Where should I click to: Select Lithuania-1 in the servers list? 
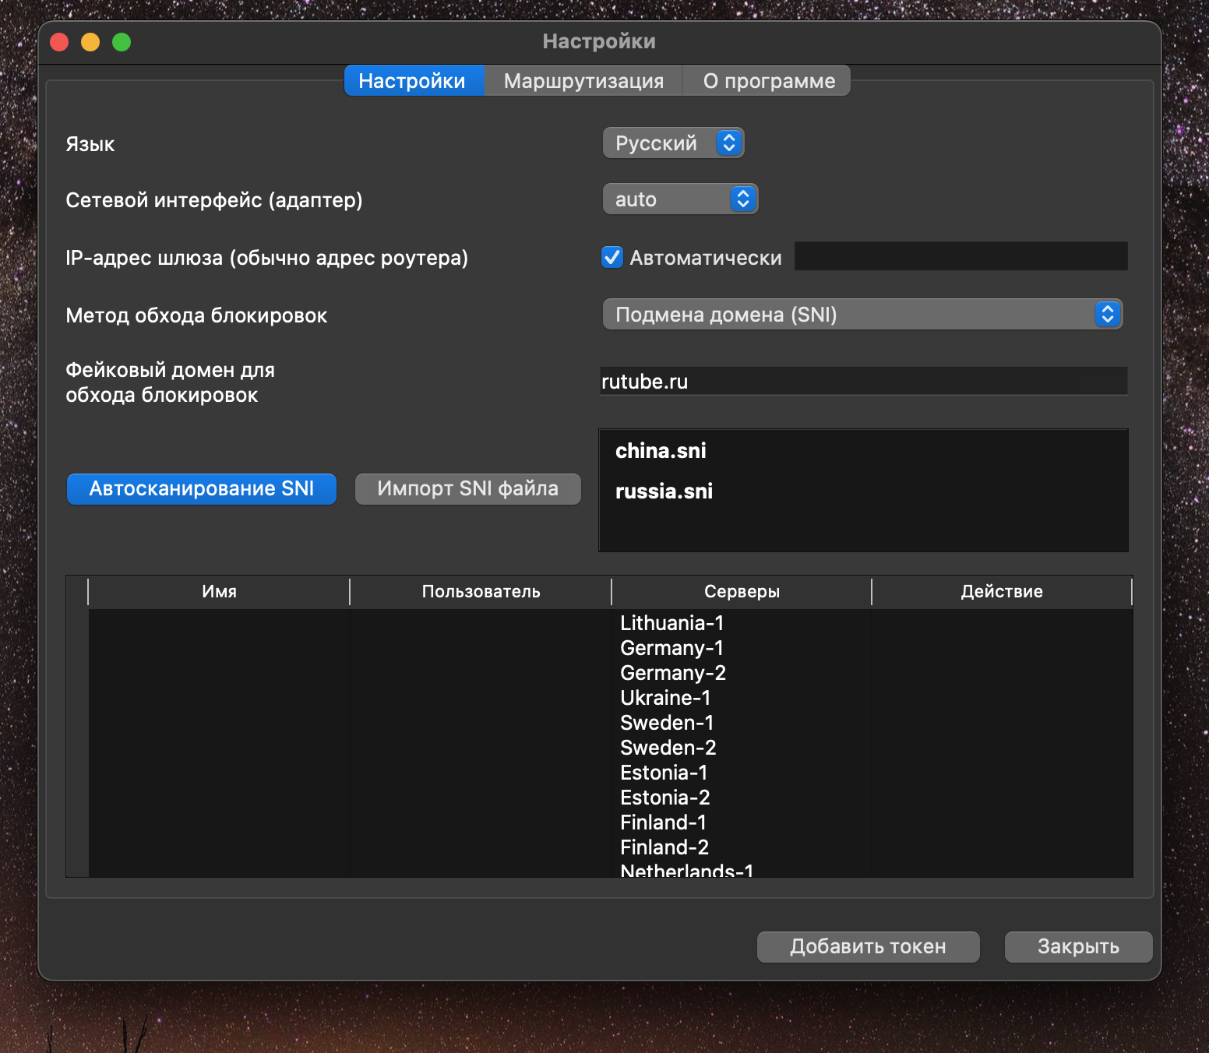tap(671, 623)
